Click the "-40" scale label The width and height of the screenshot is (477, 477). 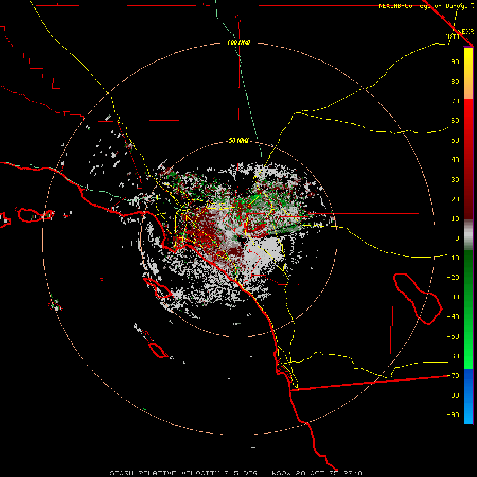click(453, 317)
